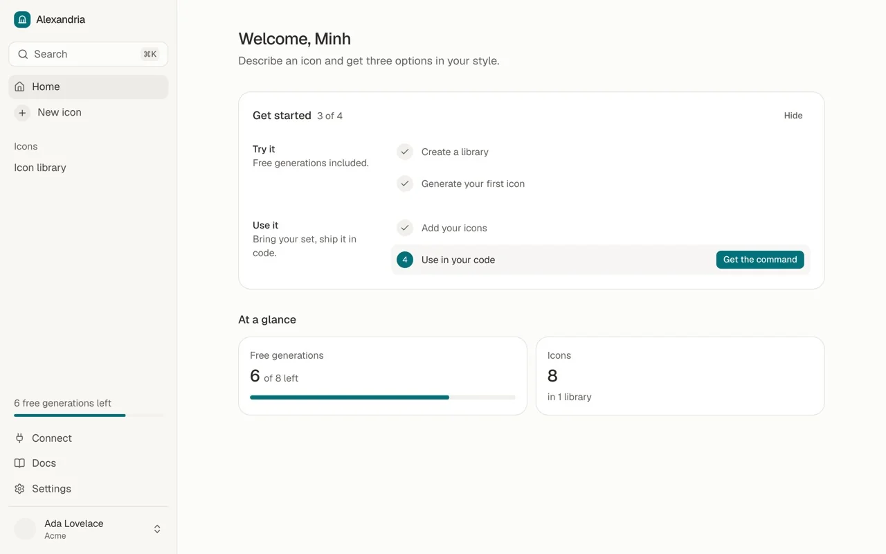Click the in 1 library text

click(x=570, y=397)
